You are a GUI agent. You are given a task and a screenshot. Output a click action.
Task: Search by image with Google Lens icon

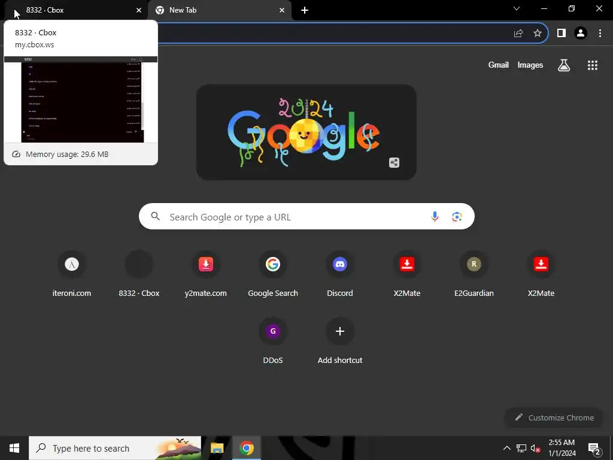click(x=457, y=216)
